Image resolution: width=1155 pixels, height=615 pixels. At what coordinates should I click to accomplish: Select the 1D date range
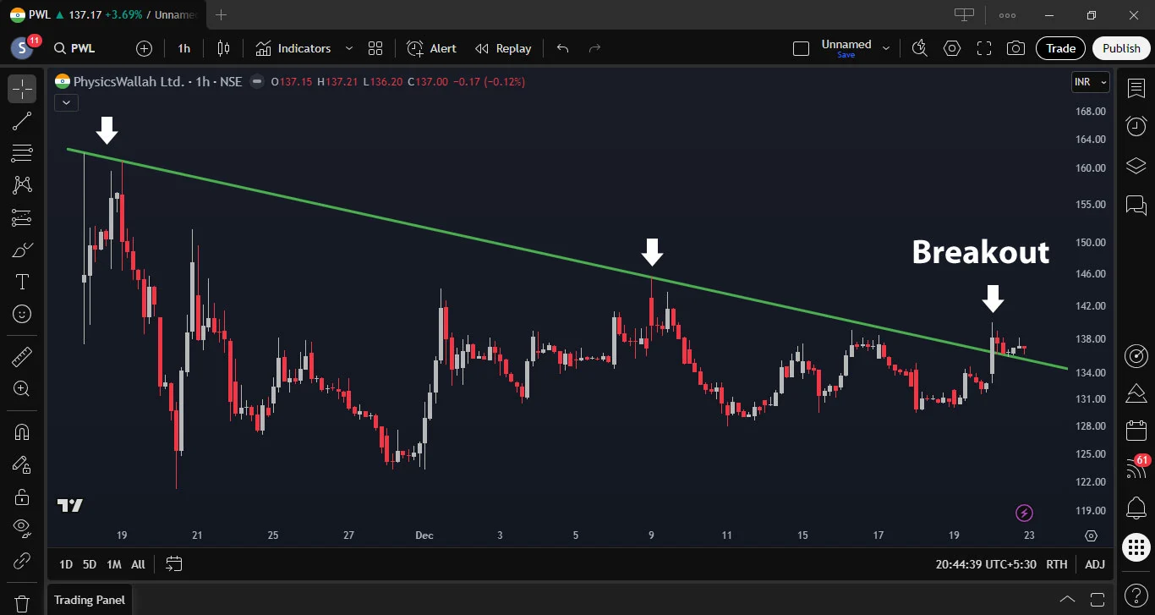click(65, 564)
